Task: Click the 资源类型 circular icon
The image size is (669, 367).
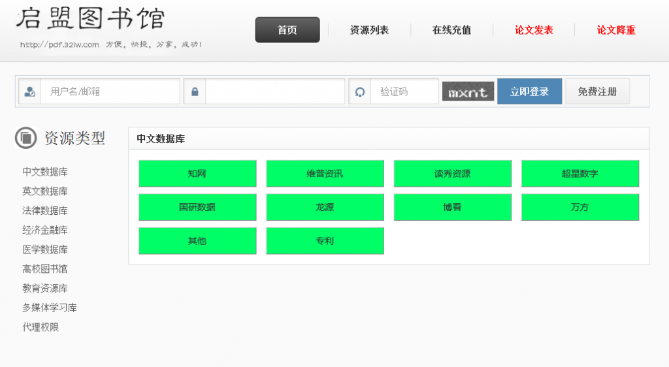Action: (x=25, y=138)
